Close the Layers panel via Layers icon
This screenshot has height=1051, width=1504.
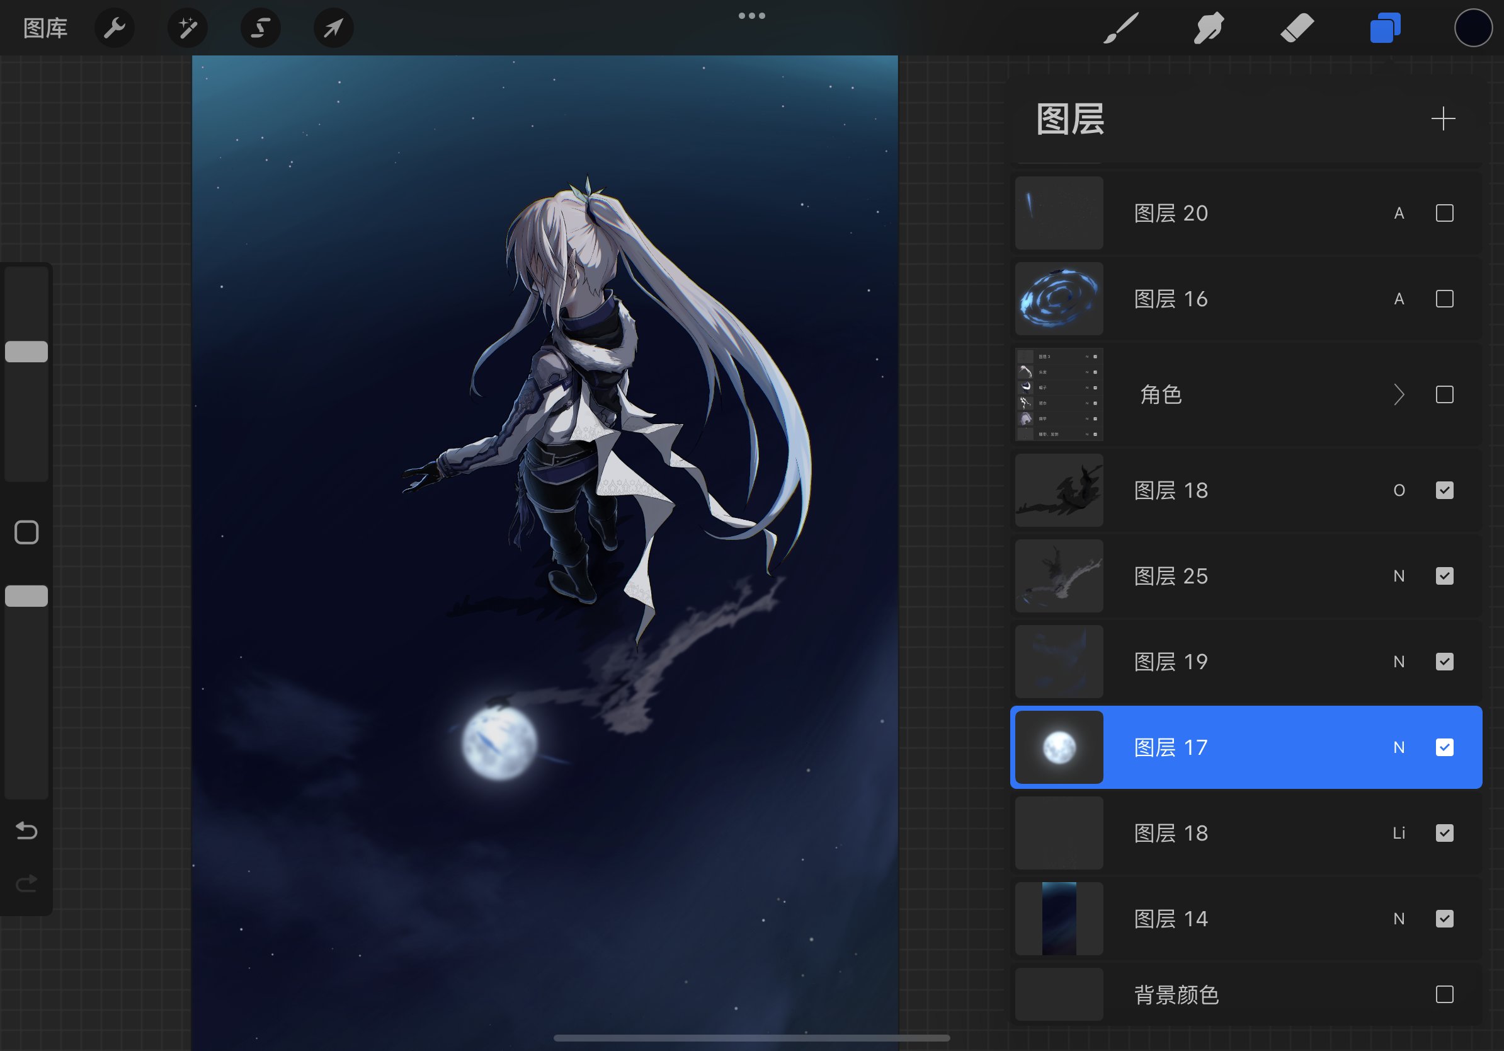(x=1386, y=28)
